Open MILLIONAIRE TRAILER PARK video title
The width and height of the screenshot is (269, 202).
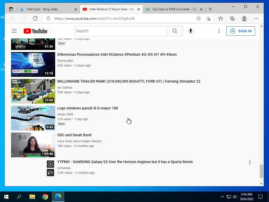129,81
